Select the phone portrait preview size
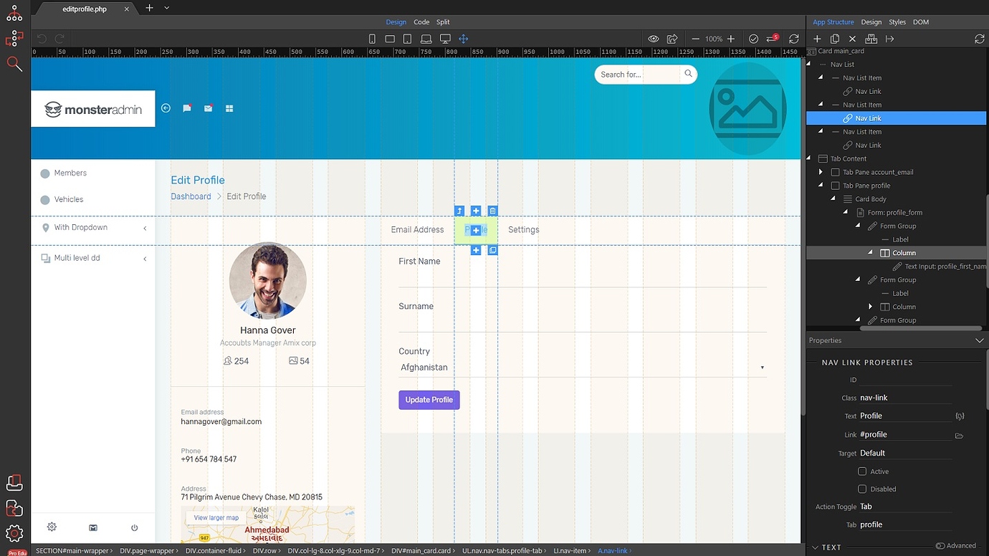Image resolution: width=989 pixels, height=556 pixels. (371, 39)
